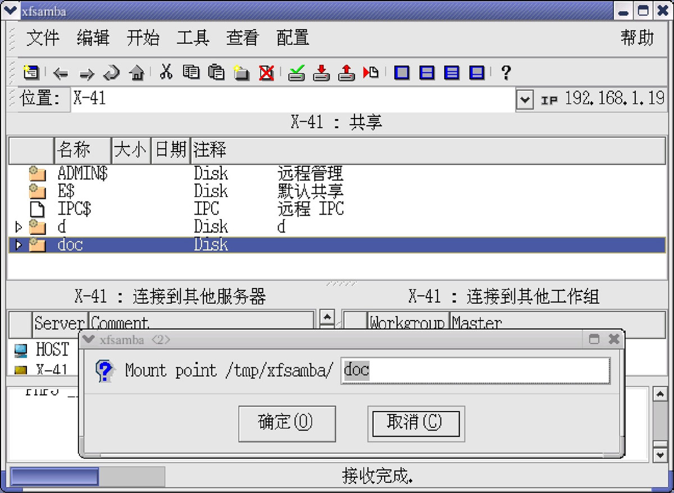Open the 帮助 menu

(x=637, y=38)
